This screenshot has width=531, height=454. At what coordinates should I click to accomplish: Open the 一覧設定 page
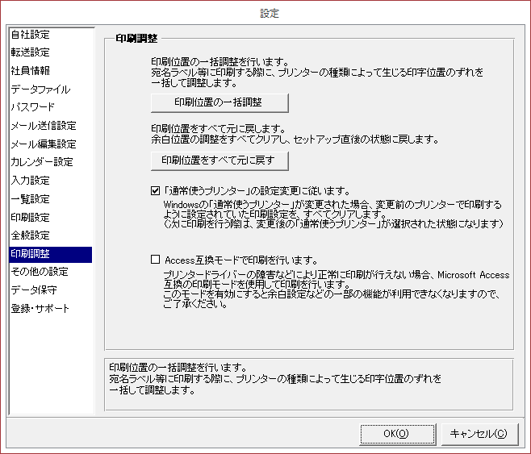click(51, 199)
